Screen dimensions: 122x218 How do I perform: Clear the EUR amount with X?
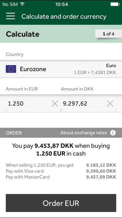point(55,104)
